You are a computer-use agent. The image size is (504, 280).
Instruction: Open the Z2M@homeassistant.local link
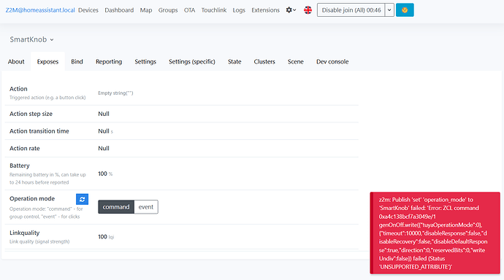tap(40, 10)
